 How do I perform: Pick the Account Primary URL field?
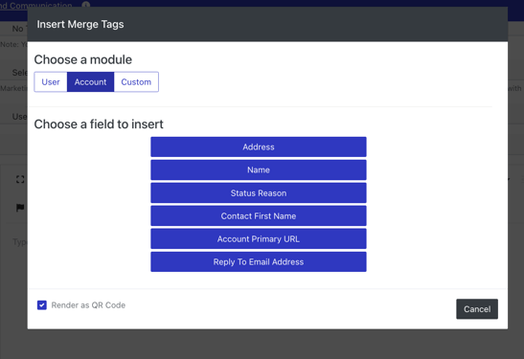tap(259, 239)
